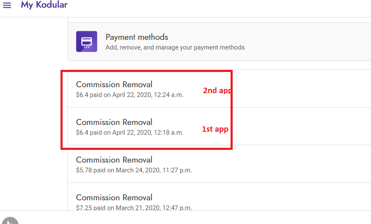Click '$6.4' amount beside the 12:24 a.m. timestamp
Screen dimensions: 371x224
pyautogui.click(x=82, y=95)
